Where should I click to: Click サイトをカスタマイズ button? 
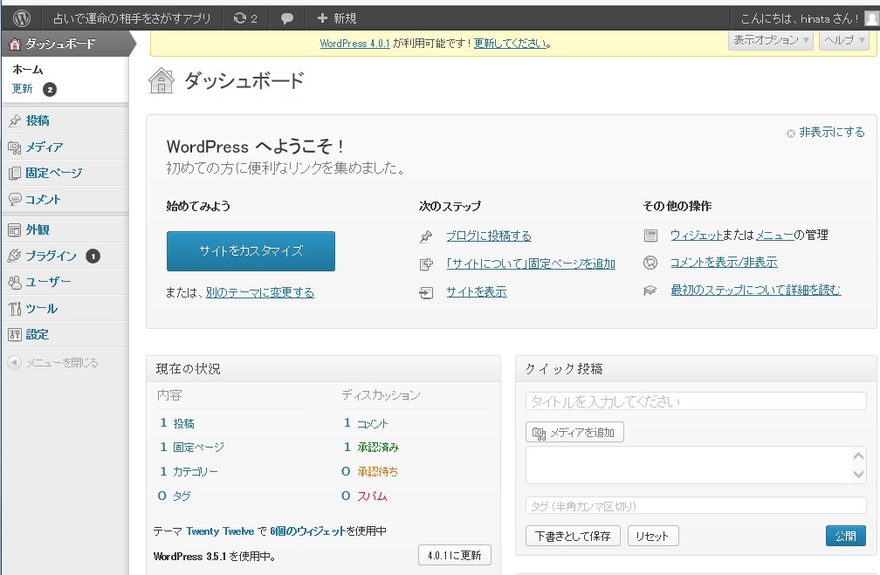tap(251, 250)
